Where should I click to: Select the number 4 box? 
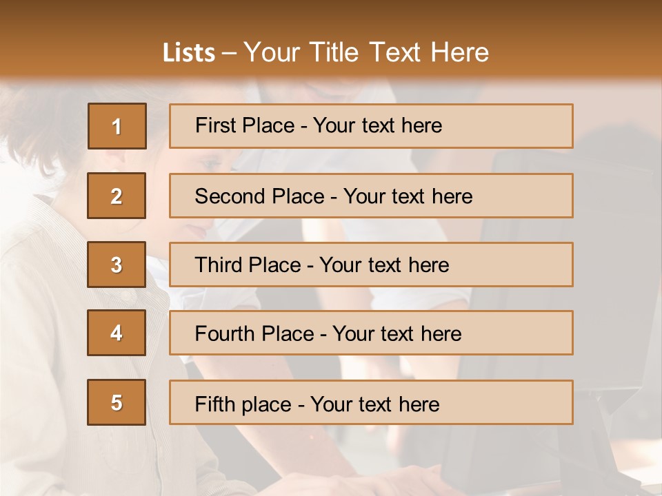[x=117, y=333]
